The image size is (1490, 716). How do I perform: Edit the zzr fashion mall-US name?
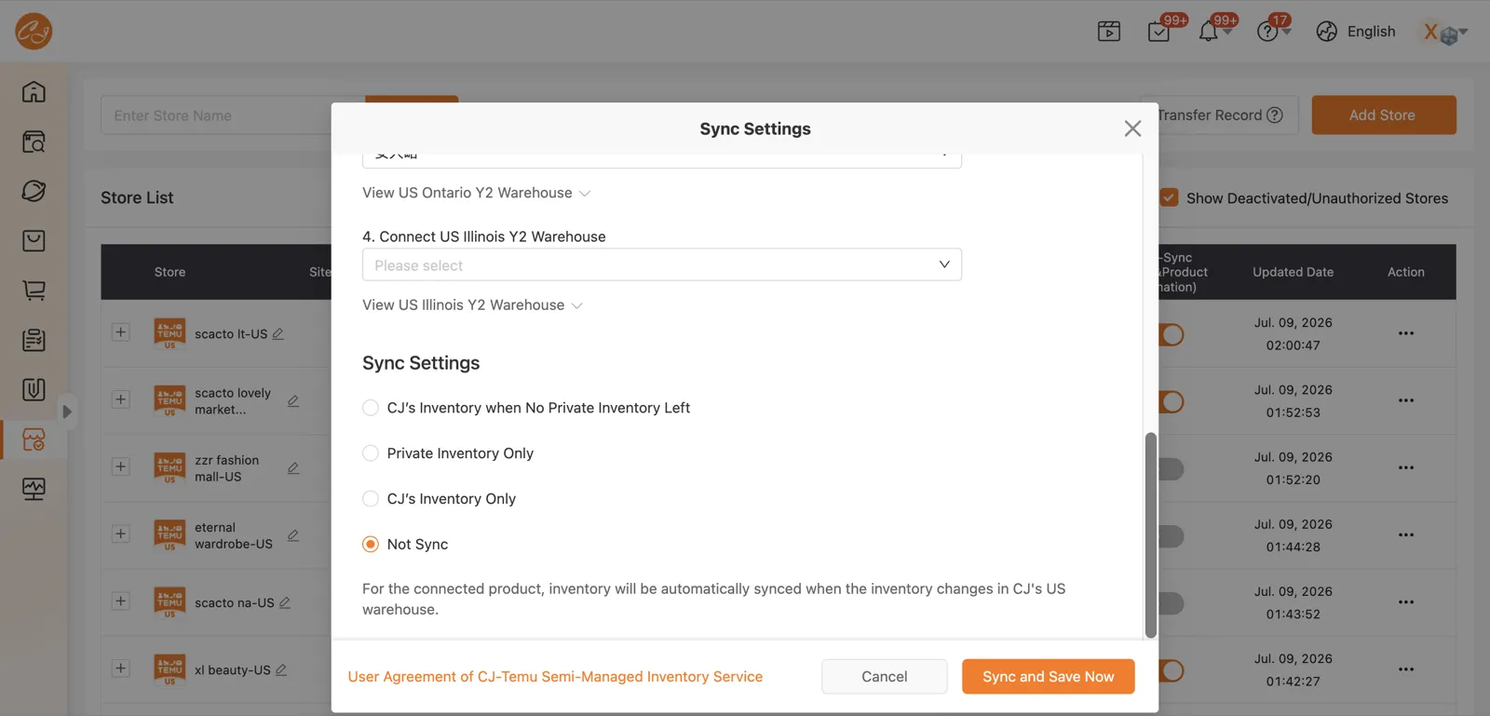(293, 467)
